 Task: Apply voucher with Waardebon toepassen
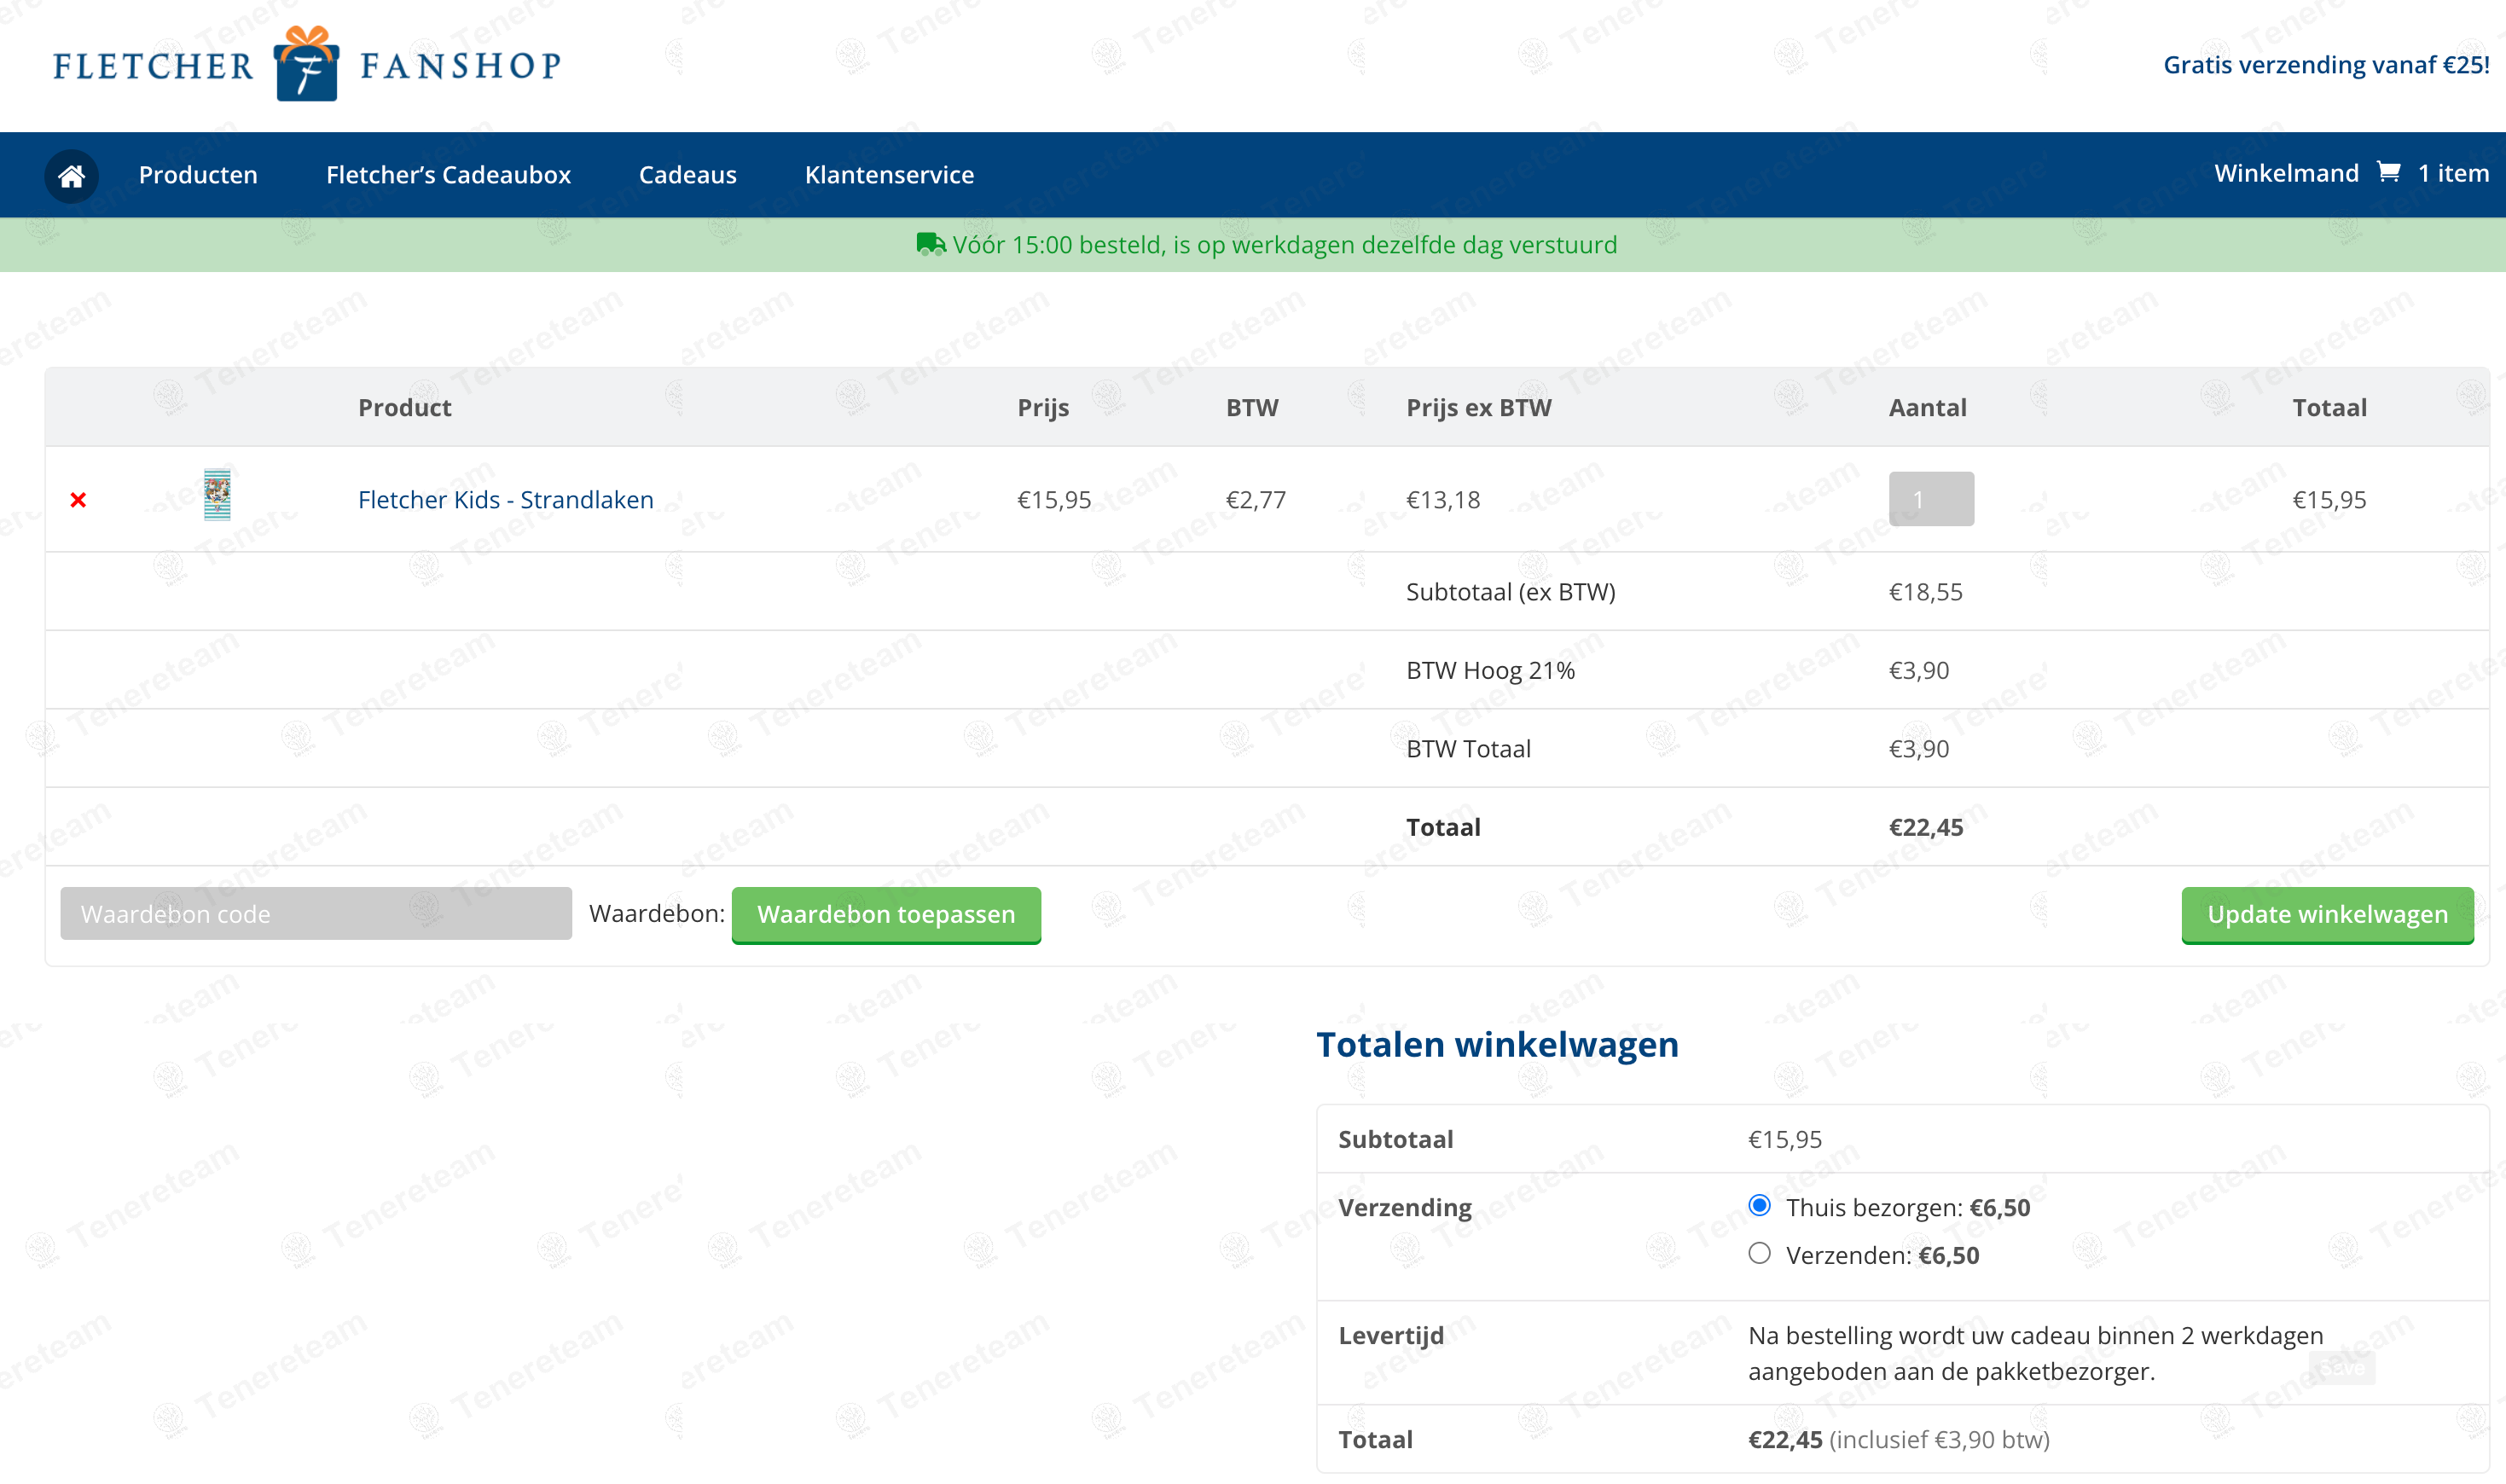click(x=886, y=915)
